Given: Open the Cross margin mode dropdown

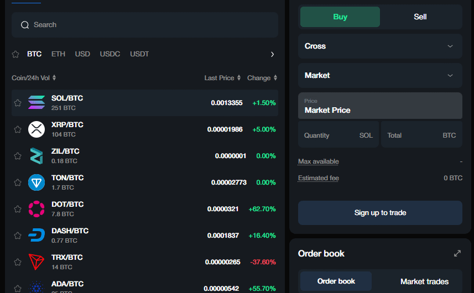Looking at the screenshot, I should click(380, 46).
